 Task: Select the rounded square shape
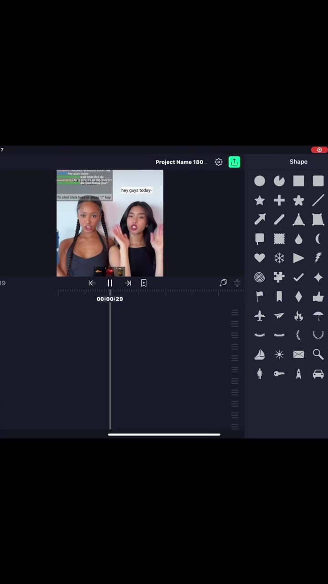[x=318, y=181]
